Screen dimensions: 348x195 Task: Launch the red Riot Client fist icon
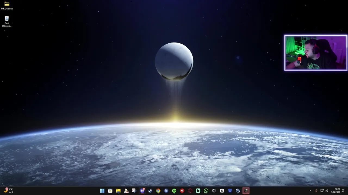[182, 191]
